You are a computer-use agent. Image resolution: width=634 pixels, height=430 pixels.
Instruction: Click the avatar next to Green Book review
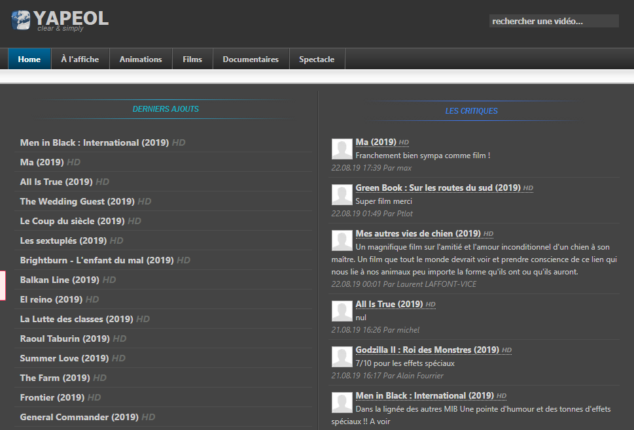[342, 195]
